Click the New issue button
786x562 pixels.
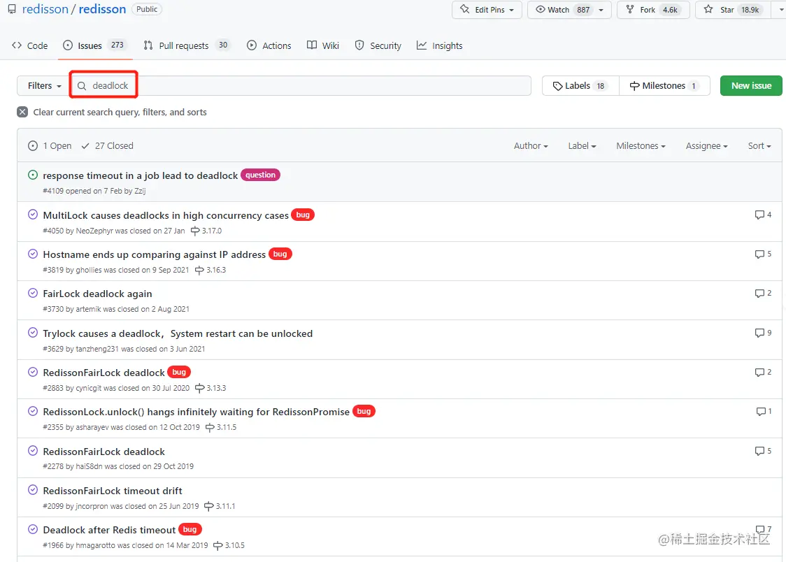pos(751,86)
